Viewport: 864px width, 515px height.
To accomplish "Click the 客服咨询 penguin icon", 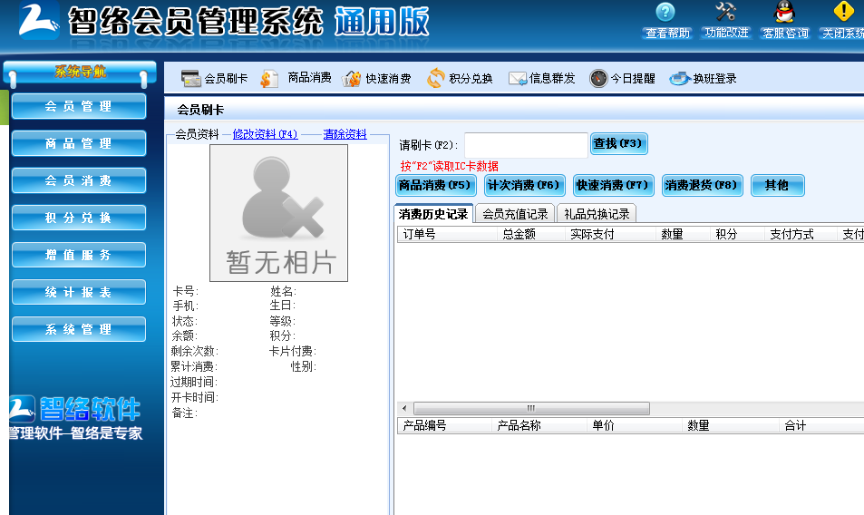I will click(x=784, y=13).
